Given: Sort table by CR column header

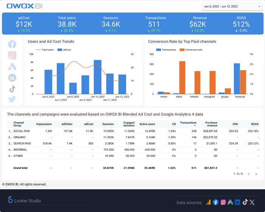Looking at the screenshot, I should (x=174, y=124).
